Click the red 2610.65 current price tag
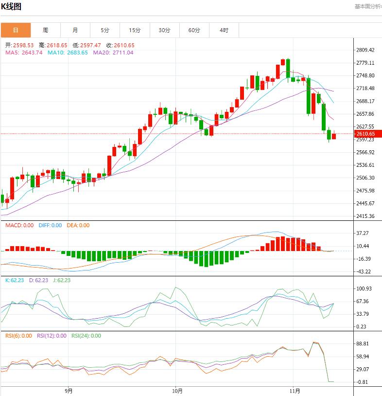The image size is (382, 396). tap(365, 134)
